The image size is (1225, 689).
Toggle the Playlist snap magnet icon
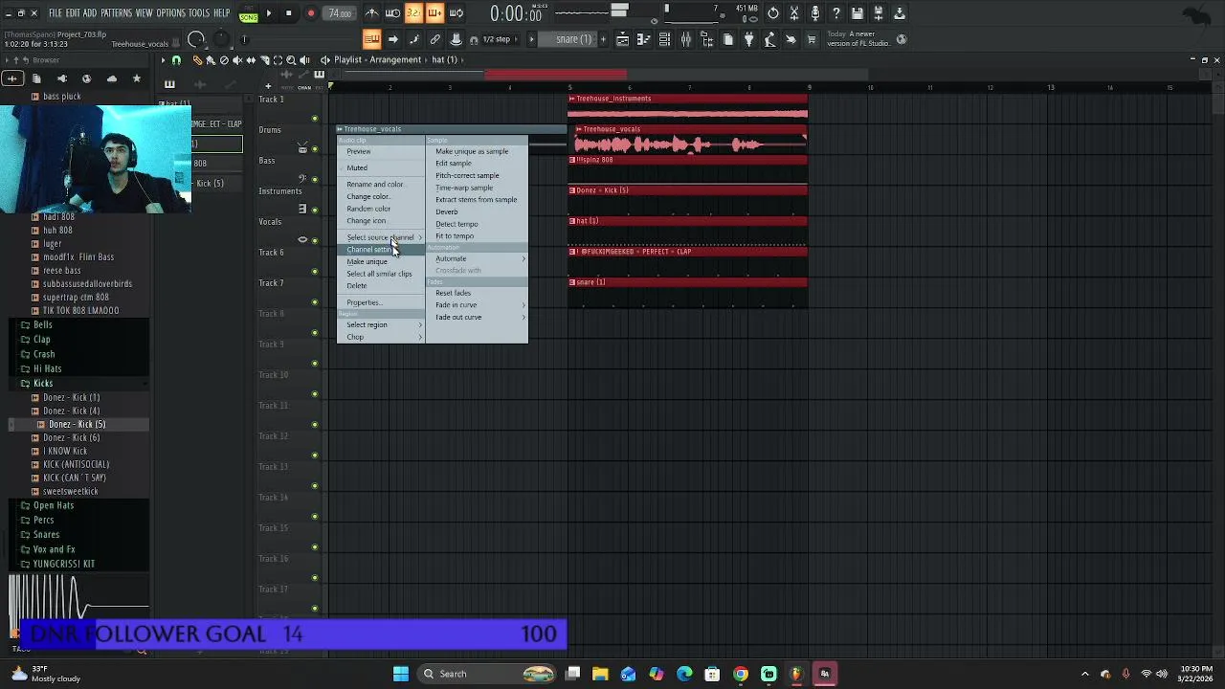click(176, 60)
